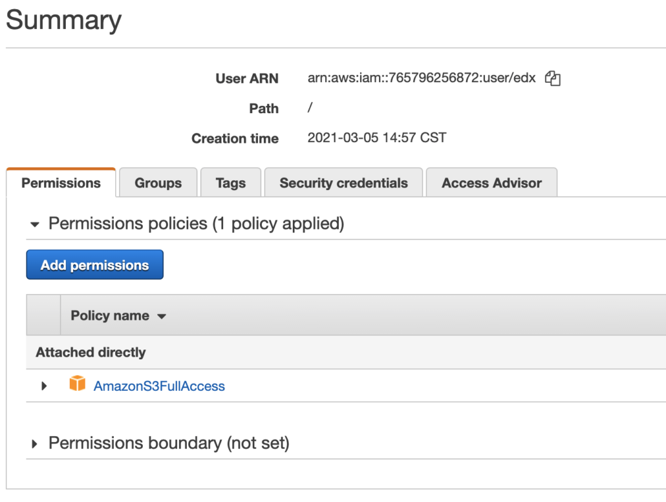666x502 pixels.
Task: Click the Policy name column header text
Action: click(x=110, y=316)
